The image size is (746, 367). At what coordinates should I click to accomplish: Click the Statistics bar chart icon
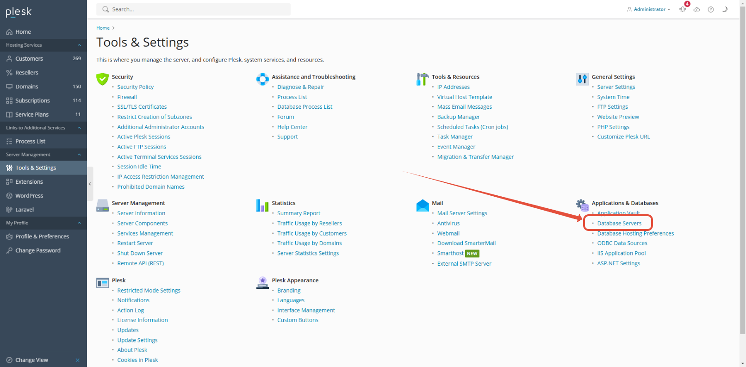click(262, 205)
